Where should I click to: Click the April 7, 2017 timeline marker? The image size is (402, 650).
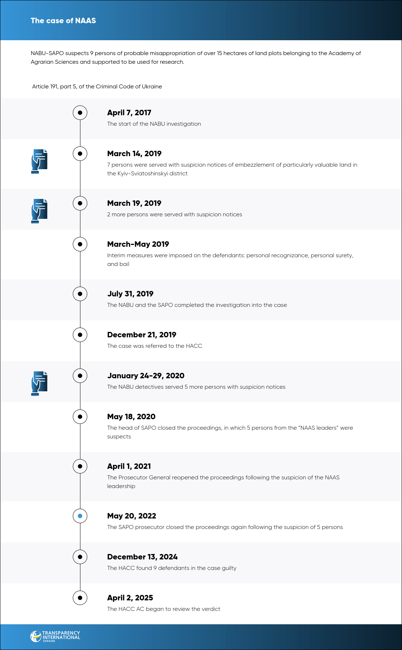(x=80, y=113)
